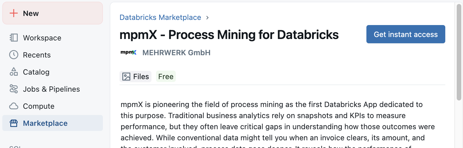Image resolution: width=463 pixels, height=148 pixels.
Task: Click the red plus New icon
Action: pyautogui.click(x=14, y=13)
